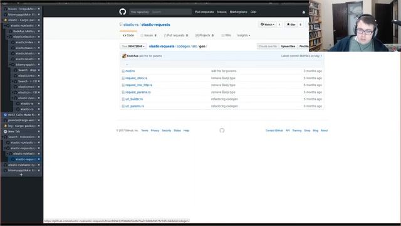Click KodrAus author name in commit bar
401x226 pixels.
pos(132,56)
